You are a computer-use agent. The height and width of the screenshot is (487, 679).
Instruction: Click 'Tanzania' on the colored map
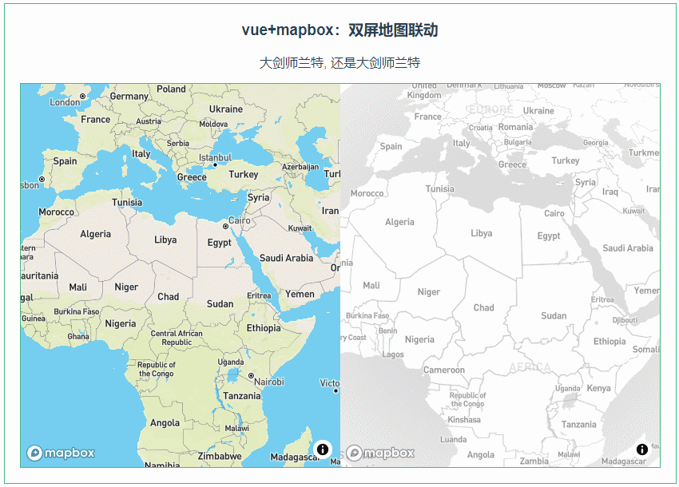tap(242, 396)
